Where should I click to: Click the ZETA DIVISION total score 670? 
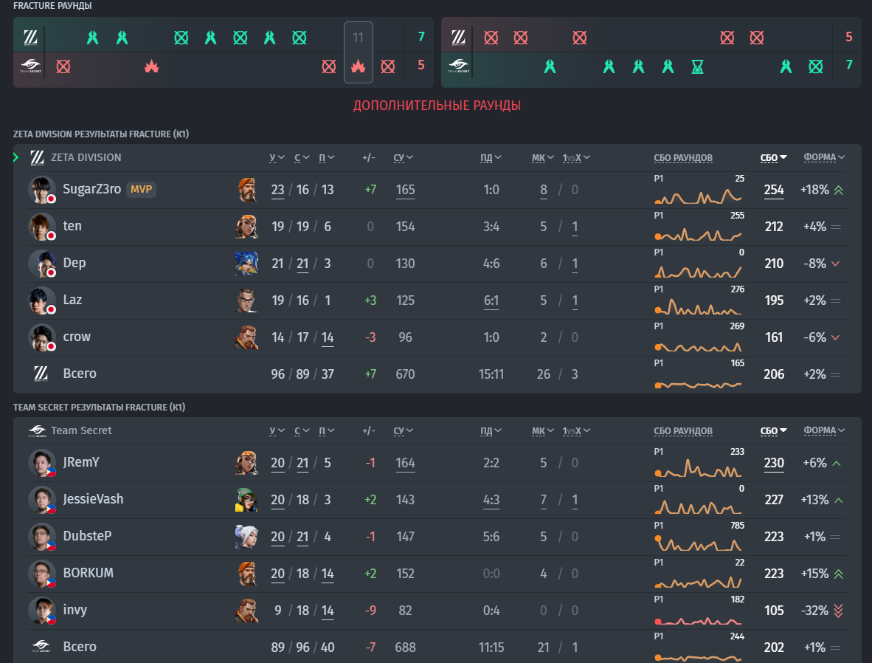click(406, 374)
